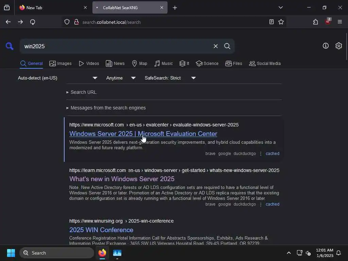Viewport: 348px width, 261px height.
Task: Open Firefox application menu
Action: [340, 22]
